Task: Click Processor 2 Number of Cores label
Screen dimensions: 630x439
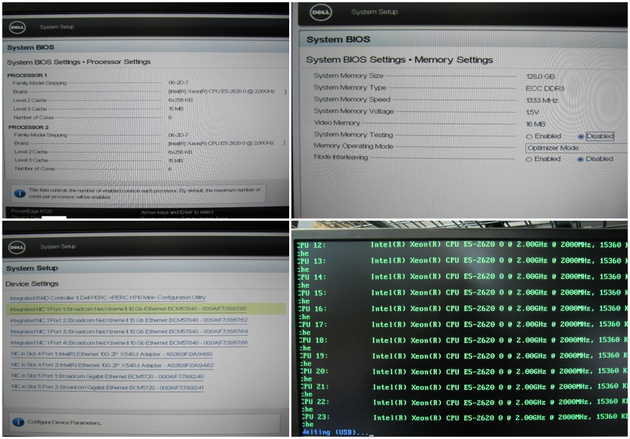Action: pyautogui.click(x=34, y=168)
